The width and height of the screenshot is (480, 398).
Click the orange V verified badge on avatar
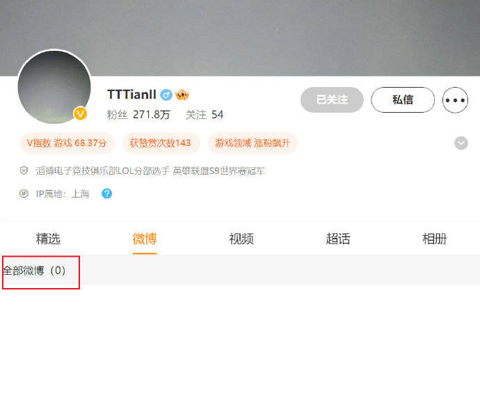tap(80, 113)
